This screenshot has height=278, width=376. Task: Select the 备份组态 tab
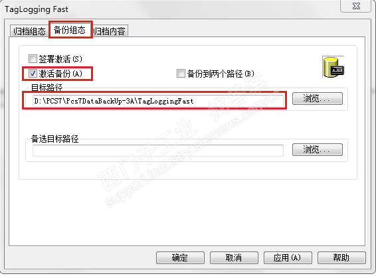70,30
